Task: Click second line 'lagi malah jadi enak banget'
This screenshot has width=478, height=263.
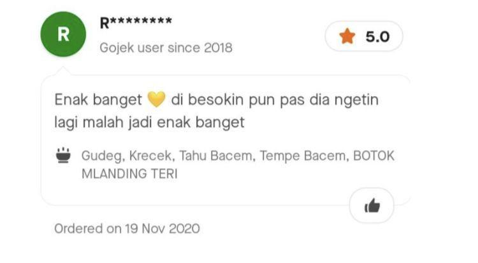Action: point(149,123)
